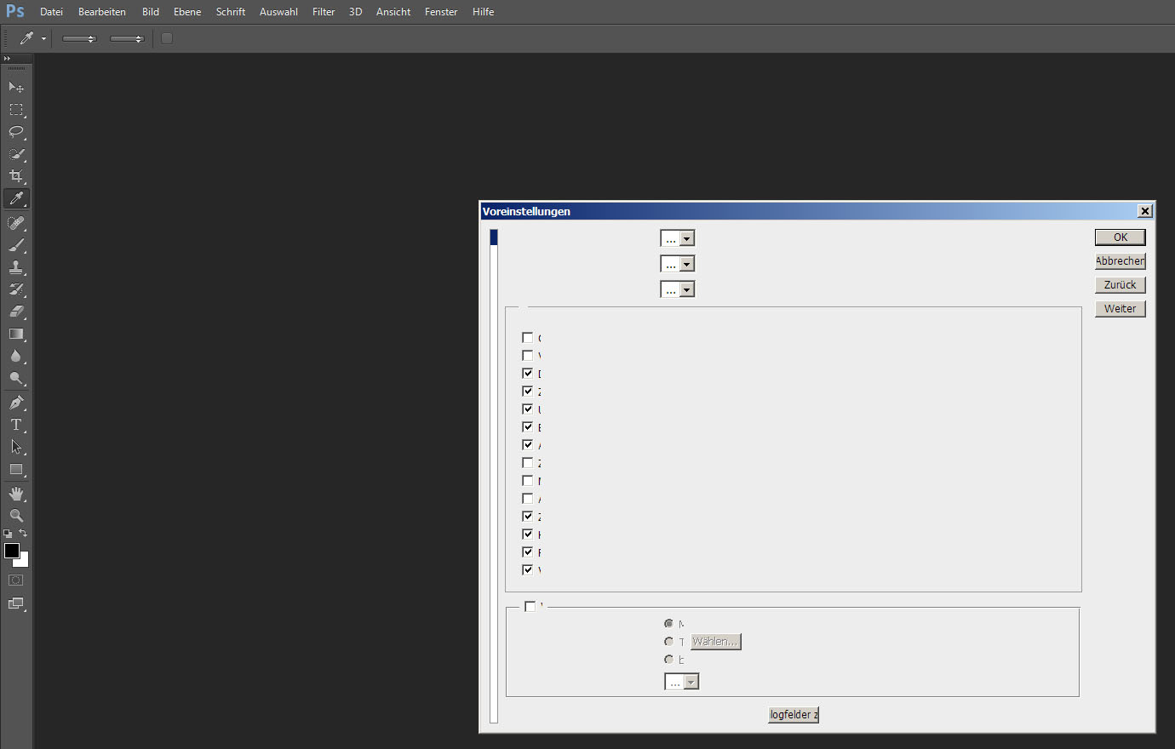
Task: Expand the tools panel with double arrow
Action: [x=7, y=59]
